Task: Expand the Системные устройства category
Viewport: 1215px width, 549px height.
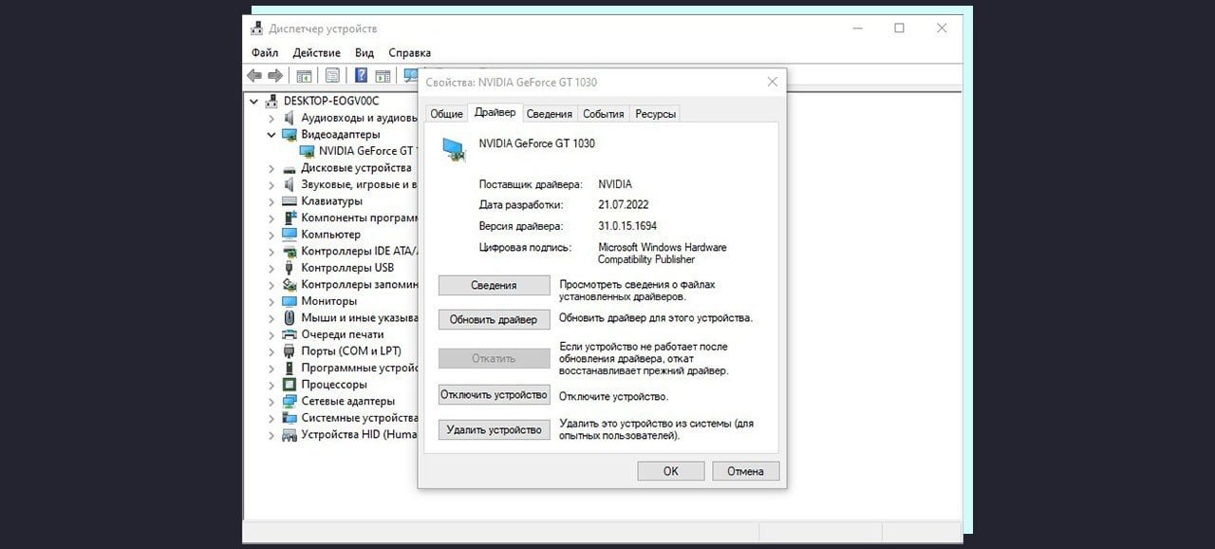Action: tap(271, 418)
